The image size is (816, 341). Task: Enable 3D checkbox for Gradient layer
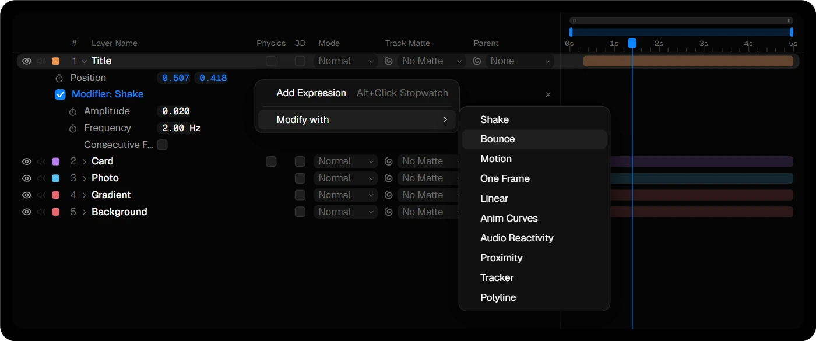[x=300, y=195]
